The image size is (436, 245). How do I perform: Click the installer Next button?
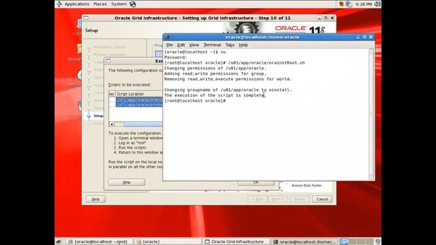tap(277, 199)
